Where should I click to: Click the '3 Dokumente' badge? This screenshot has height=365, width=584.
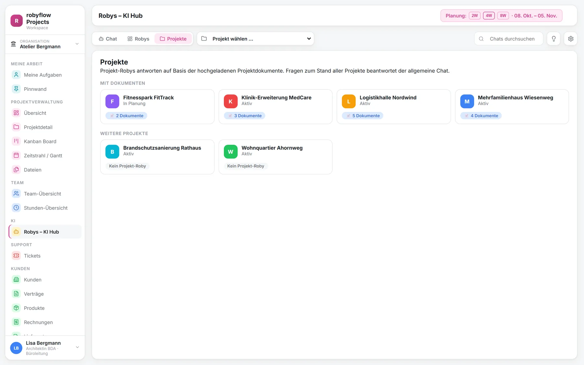tap(245, 116)
